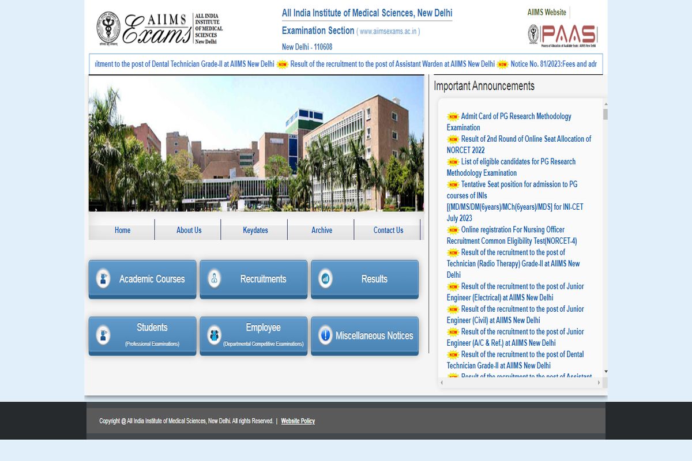Open the Home menu tab
Viewport: 692px width, 461px height.
122,230
